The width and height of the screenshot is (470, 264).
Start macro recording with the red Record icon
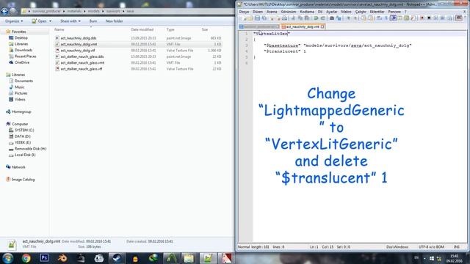click(x=422, y=18)
